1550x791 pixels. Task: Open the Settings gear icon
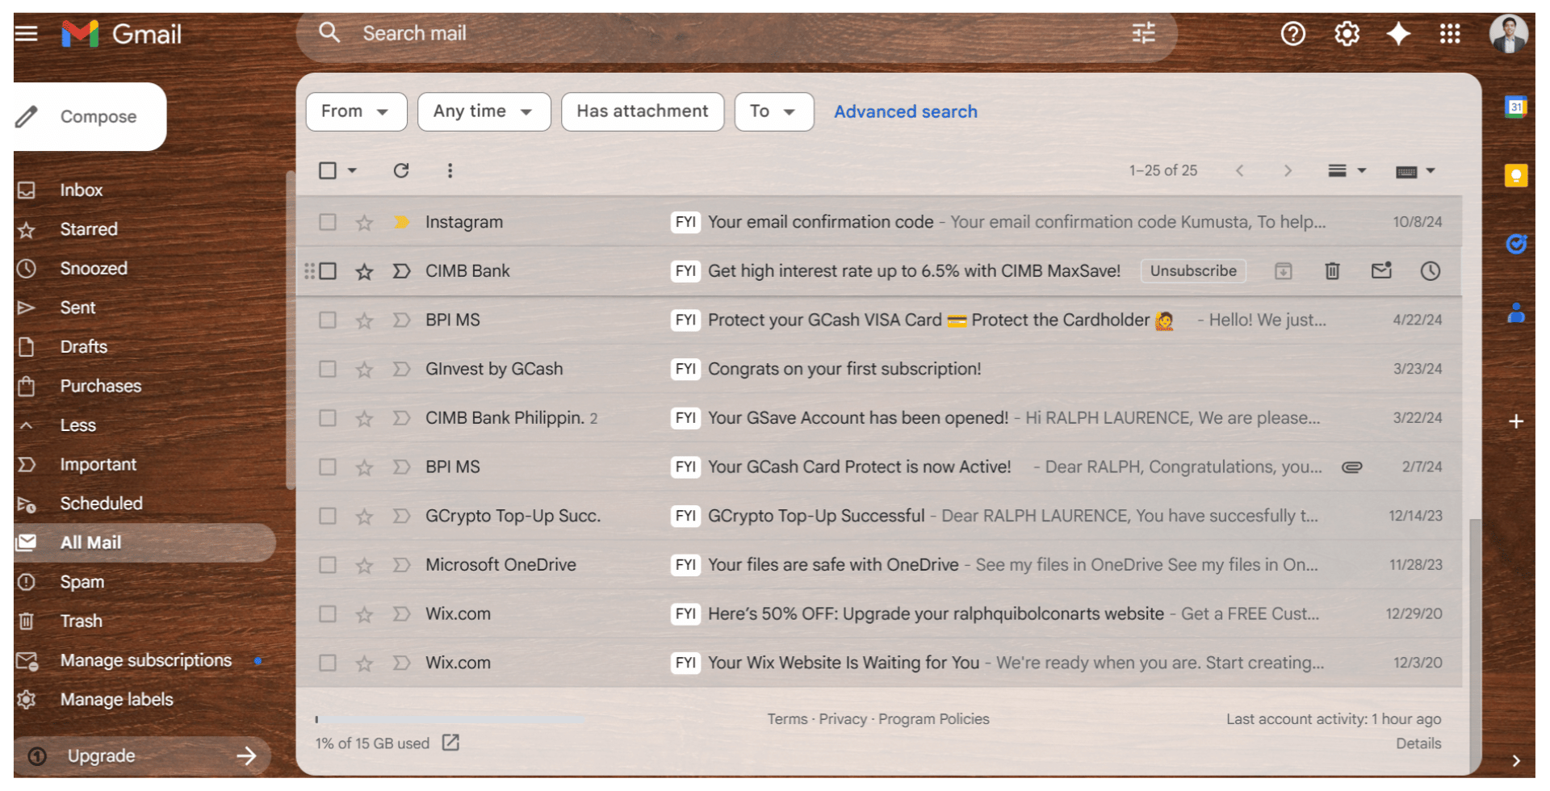pyautogui.click(x=1347, y=34)
